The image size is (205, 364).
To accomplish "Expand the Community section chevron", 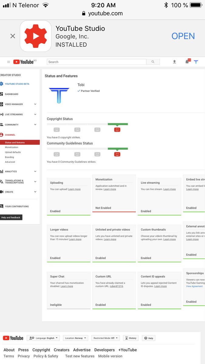I will coord(35,125).
